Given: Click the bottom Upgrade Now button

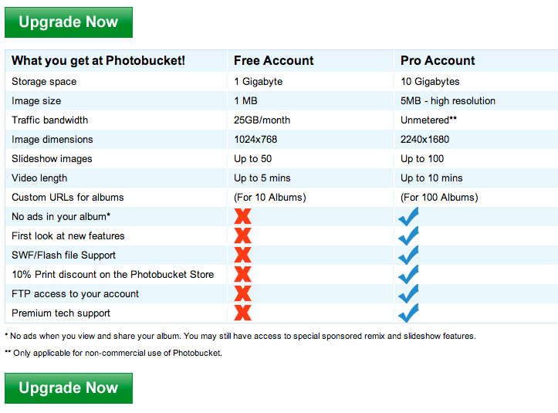Looking at the screenshot, I should 68,388.
